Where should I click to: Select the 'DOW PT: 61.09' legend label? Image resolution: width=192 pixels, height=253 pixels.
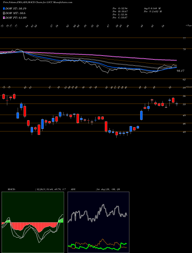coord(16,18)
